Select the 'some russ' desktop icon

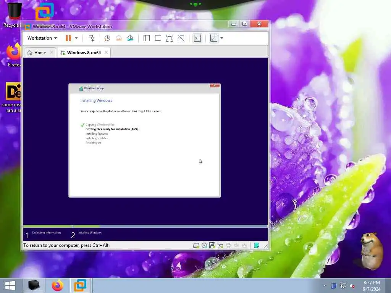(12, 97)
